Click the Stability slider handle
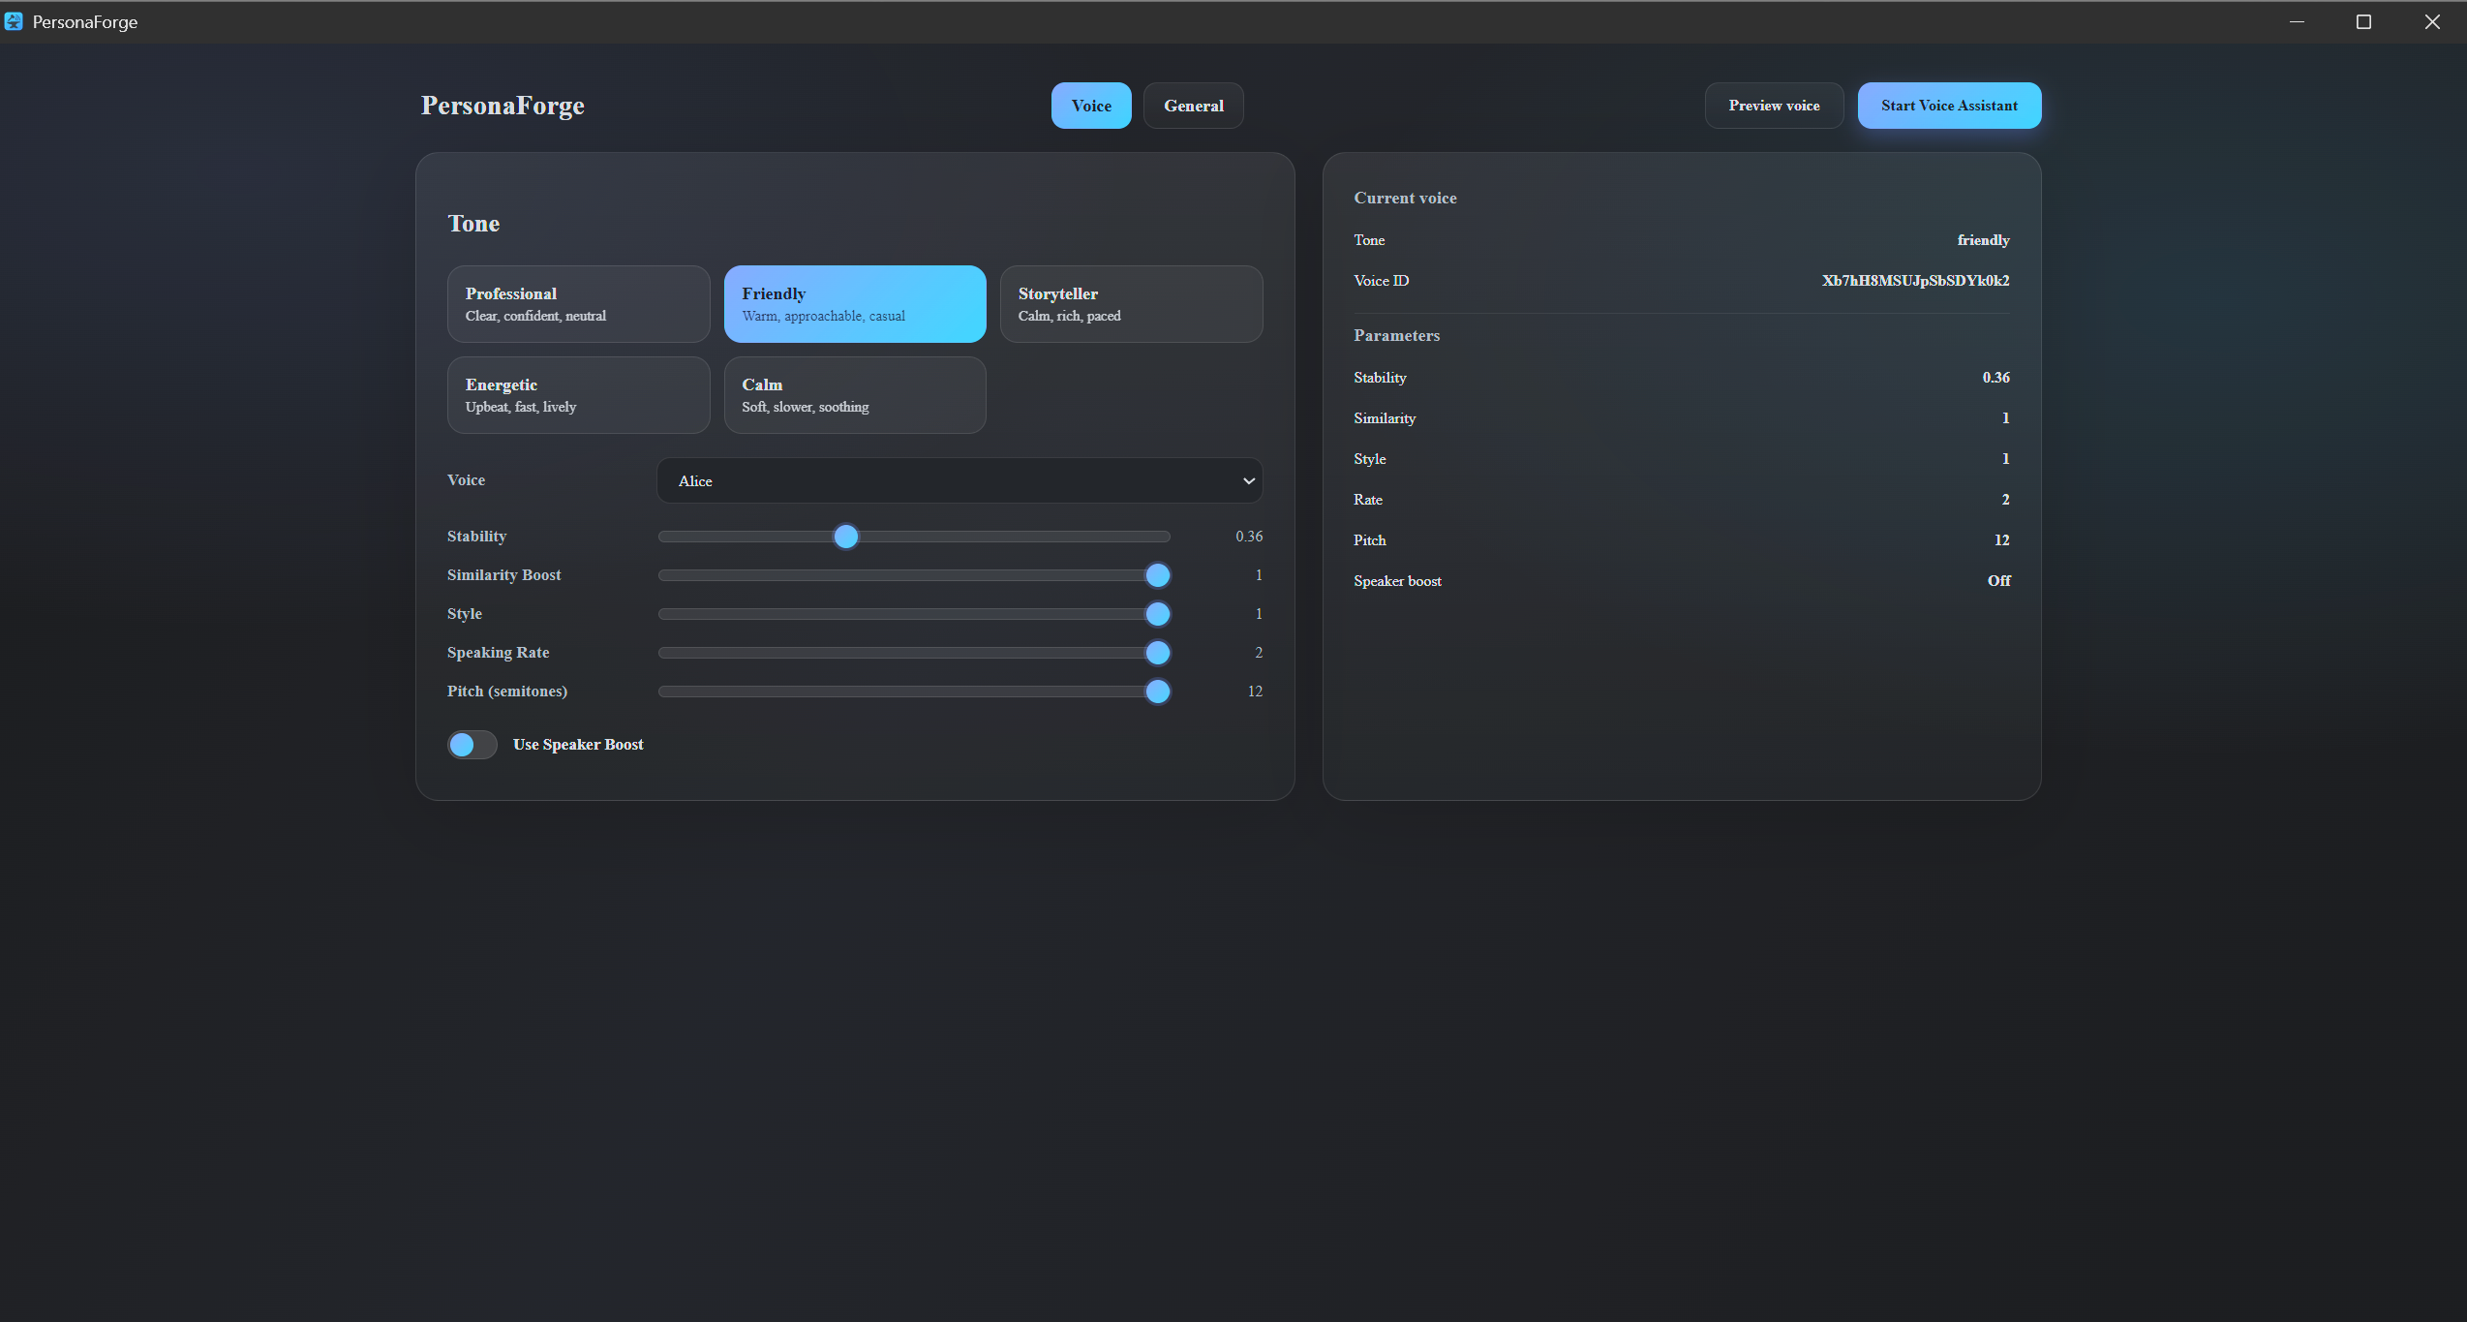Viewport: 2467px width, 1322px height. point(845,537)
